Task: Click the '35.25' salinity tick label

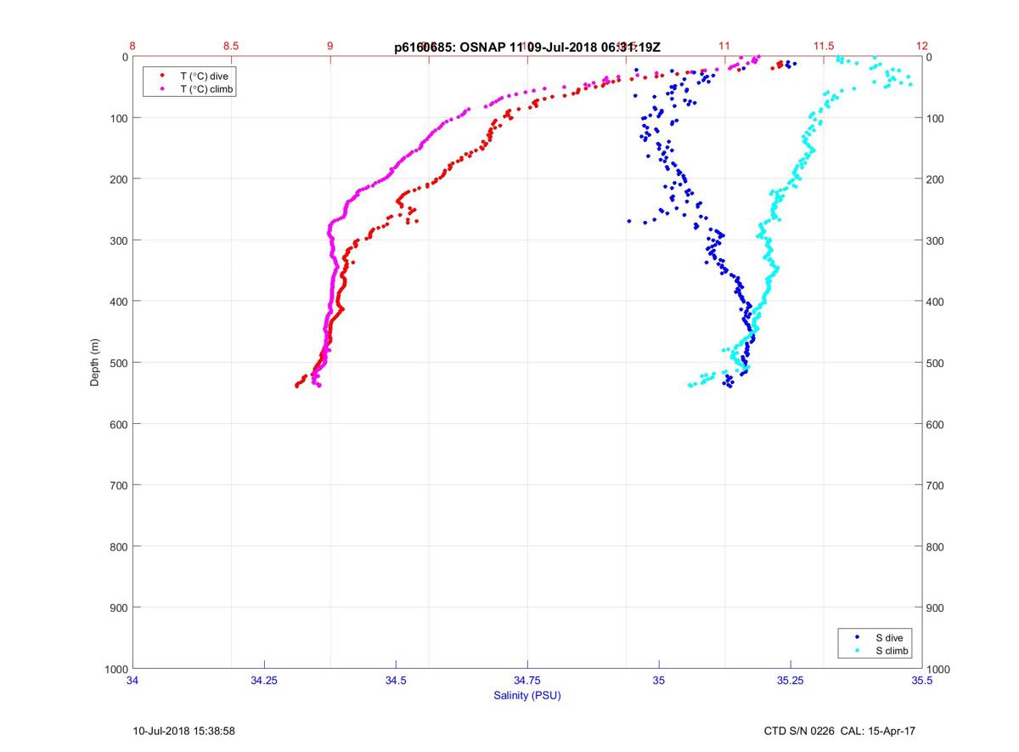Action: coord(791,681)
